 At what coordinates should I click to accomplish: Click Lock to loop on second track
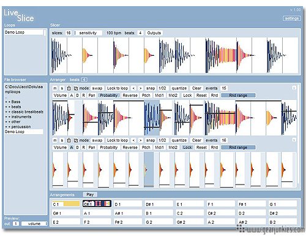coord(118,140)
